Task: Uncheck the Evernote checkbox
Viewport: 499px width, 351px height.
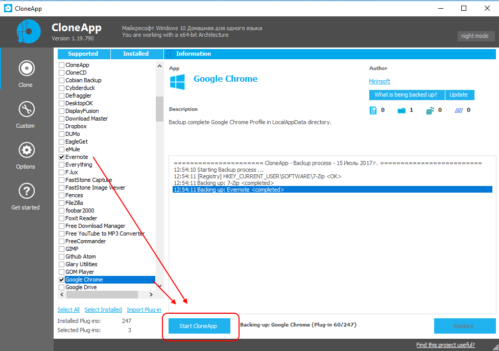Action: point(62,157)
